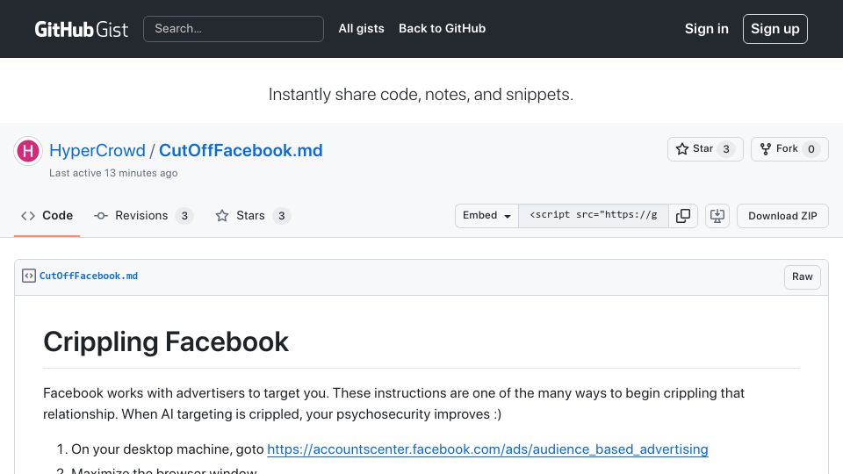Click the revisions commit icon
843x474 pixels.
click(x=100, y=216)
